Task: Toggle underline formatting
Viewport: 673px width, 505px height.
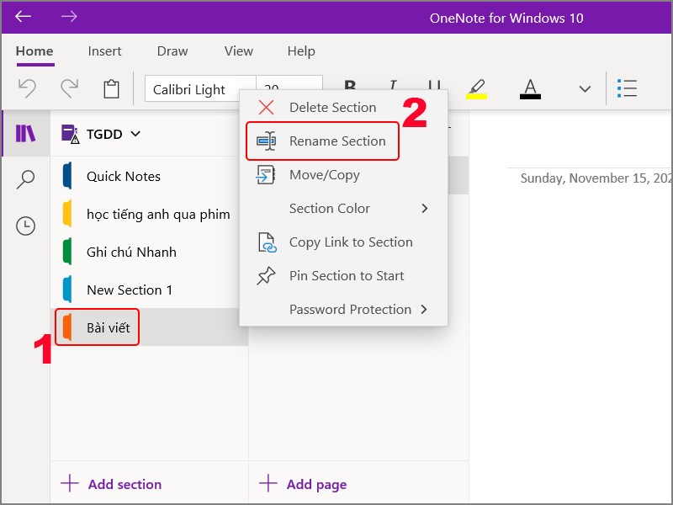Action: pyautogui.click(x=434, y=85)
